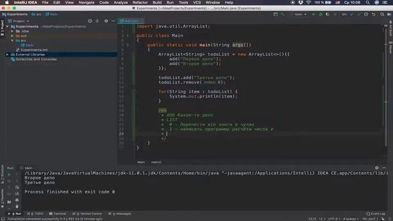Click run gutter arrow beside main method

128,45
